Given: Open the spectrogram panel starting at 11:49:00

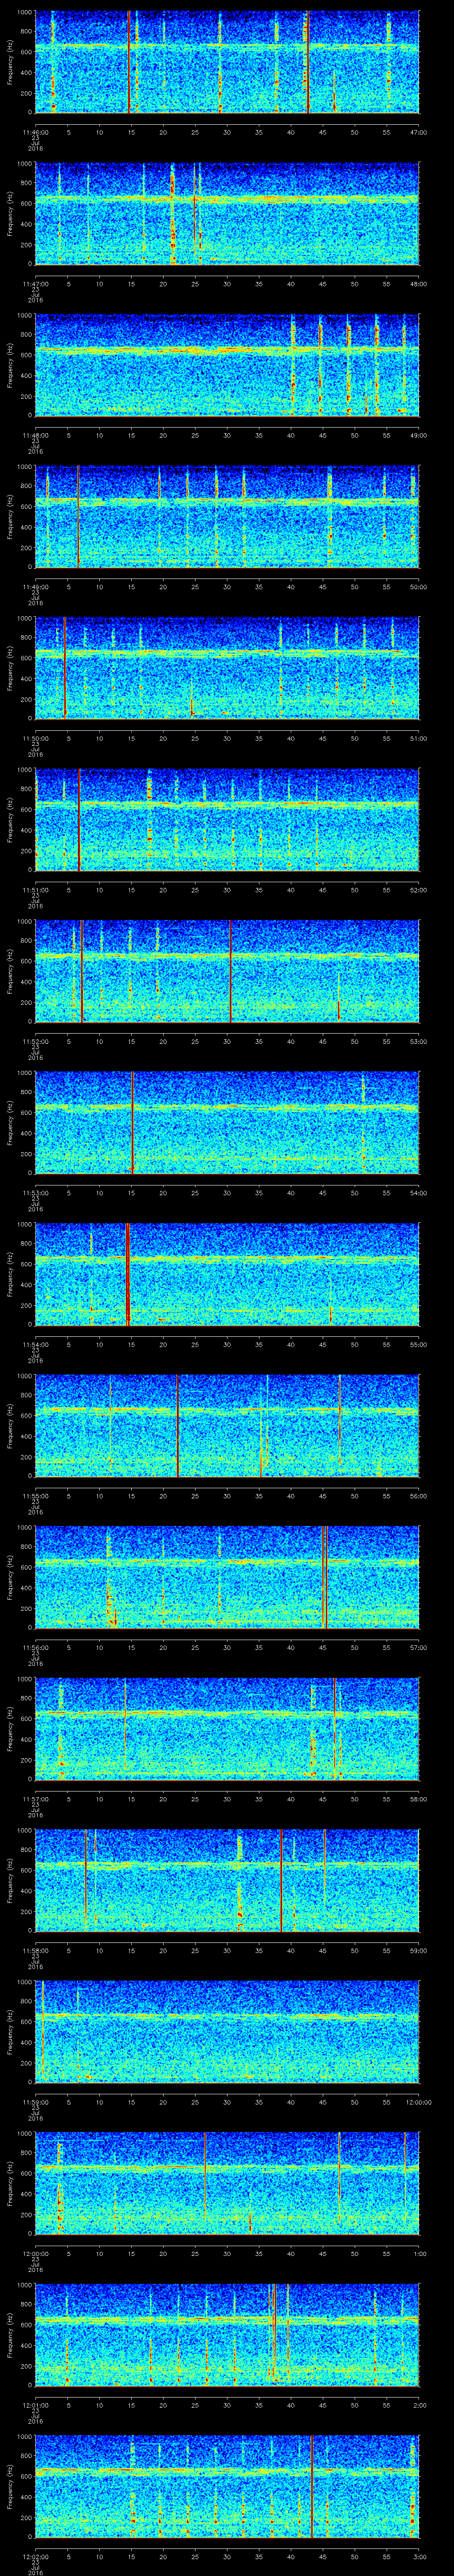Looking at the screenshot, I should pos(227,517).
